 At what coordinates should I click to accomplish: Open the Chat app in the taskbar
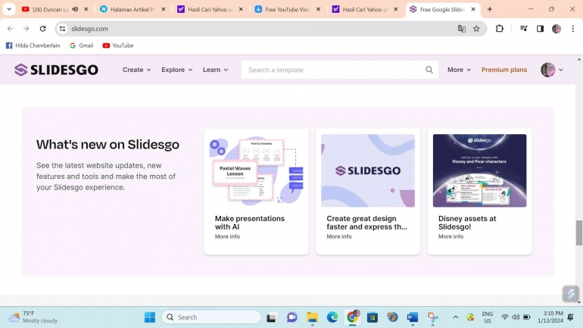point(291,317)
